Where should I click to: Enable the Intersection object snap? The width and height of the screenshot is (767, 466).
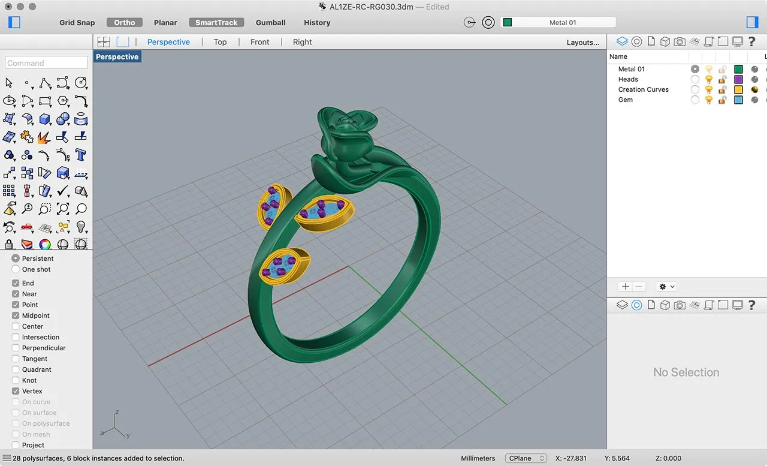point(16,337)
